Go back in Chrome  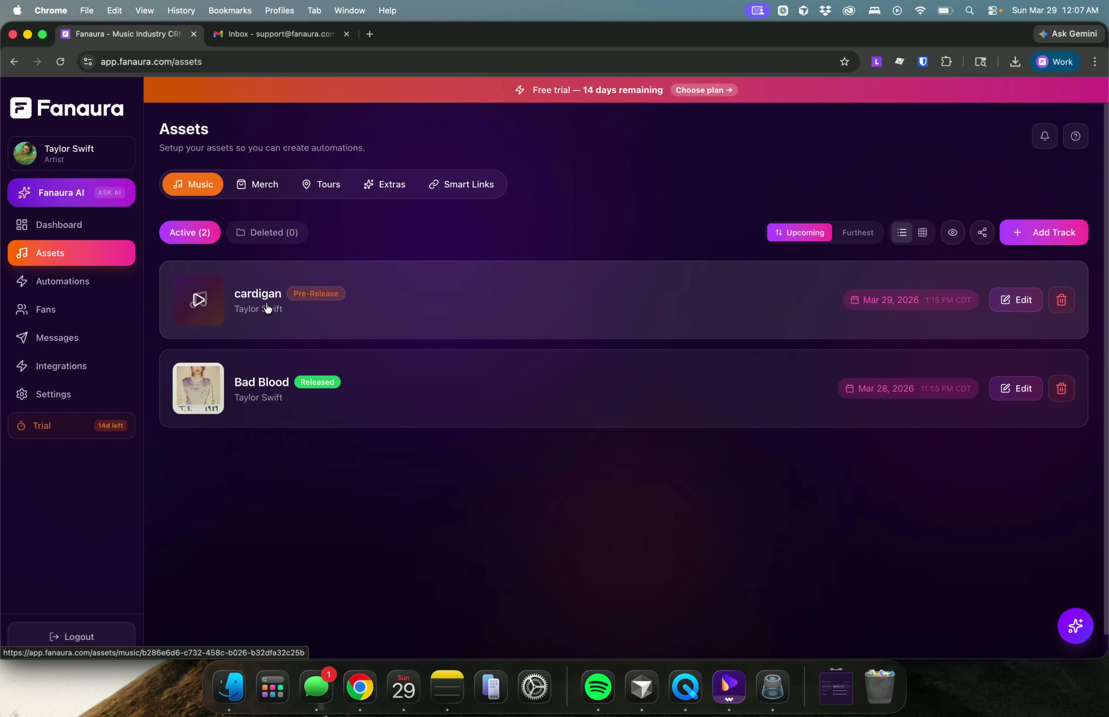(x=14, y=61)
